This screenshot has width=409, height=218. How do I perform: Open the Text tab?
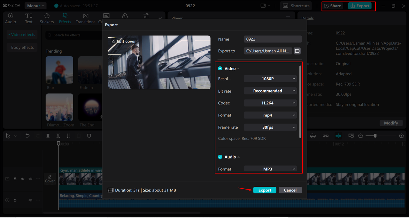click(x=29, y=19)
